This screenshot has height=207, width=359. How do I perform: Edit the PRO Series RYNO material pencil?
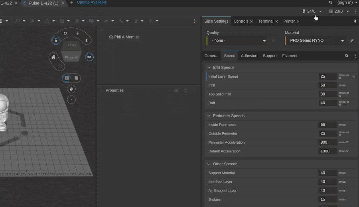click(351, 41)
